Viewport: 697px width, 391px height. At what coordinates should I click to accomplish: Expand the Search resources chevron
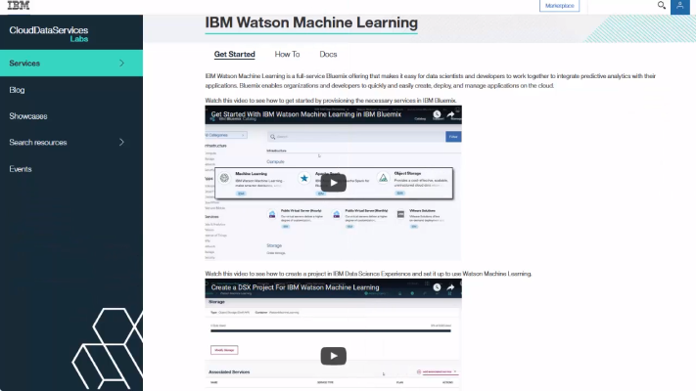click(121, 142)
